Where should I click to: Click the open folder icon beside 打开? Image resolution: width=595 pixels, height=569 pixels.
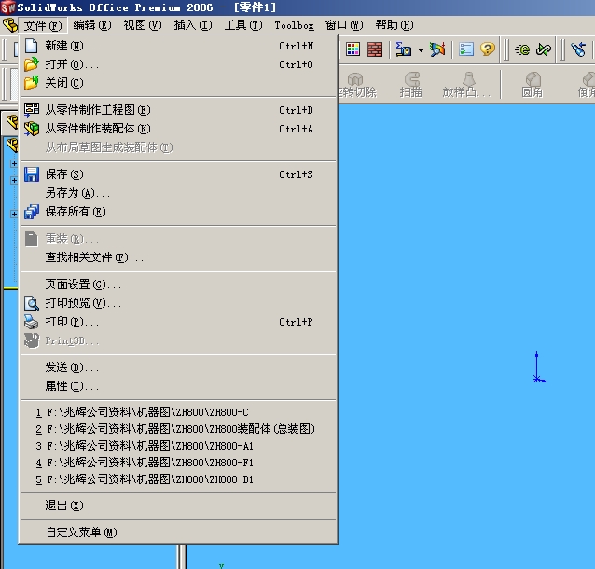click(31, 64)
